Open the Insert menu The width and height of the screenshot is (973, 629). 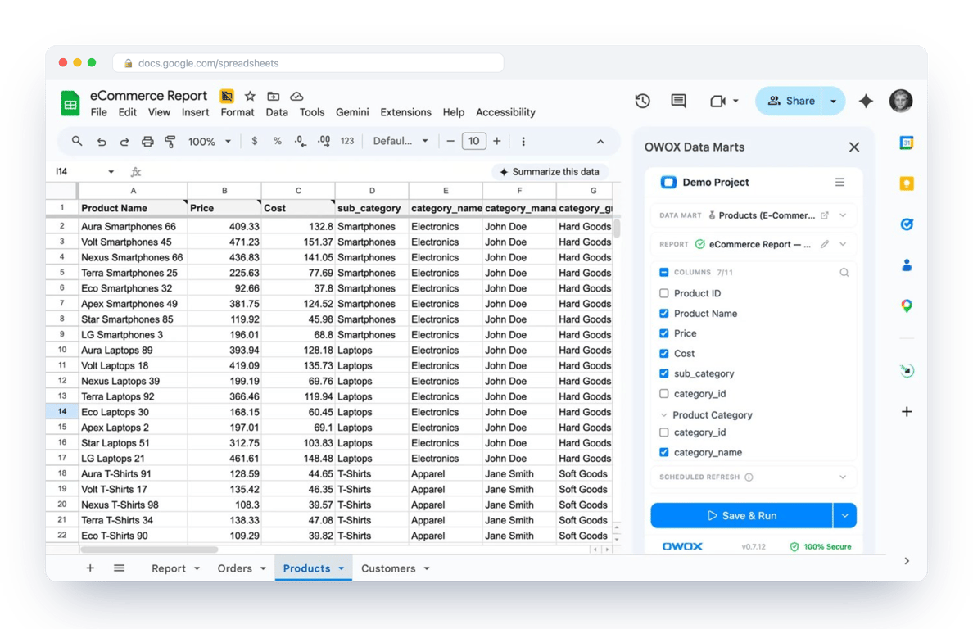(196, 112)
